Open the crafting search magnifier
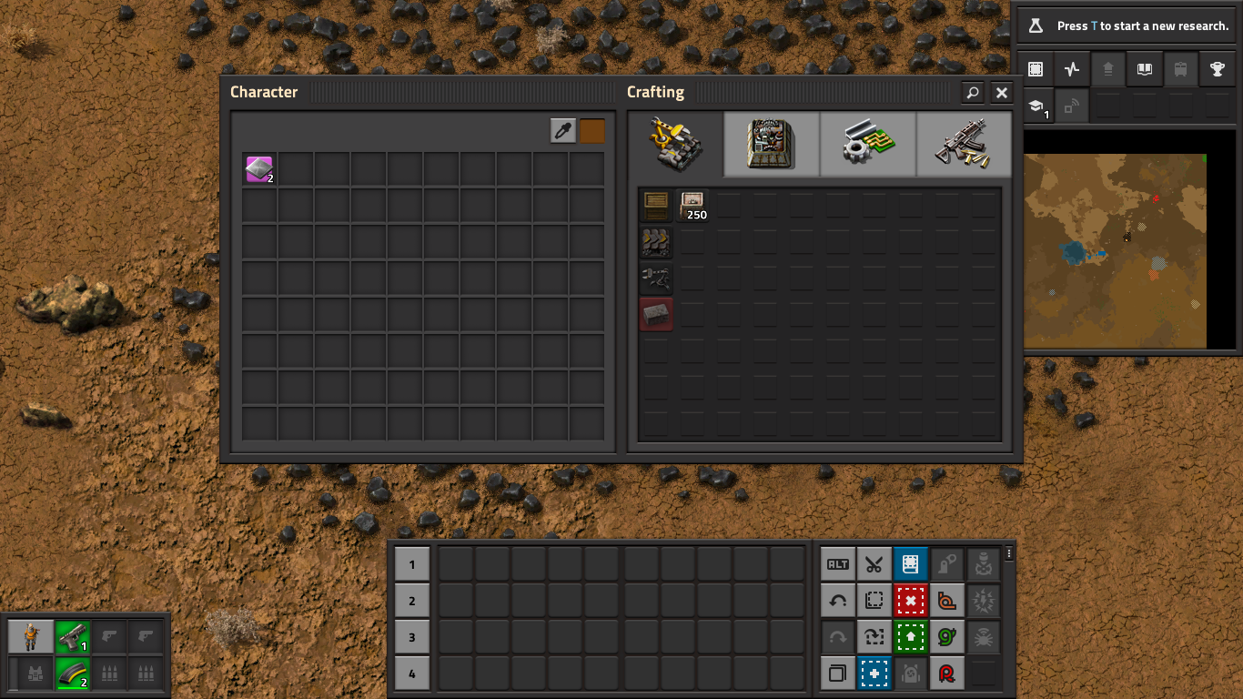 tap(973, 93)
